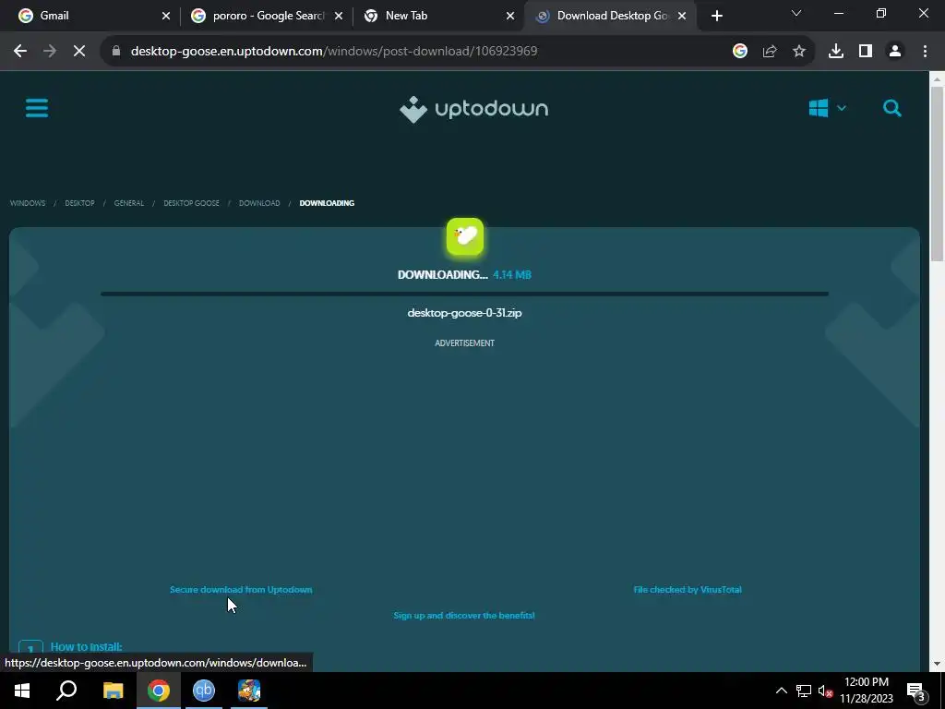
Task: Click the GENERAL breadcrumb link
Action: pyautogui.click(x=129, y=203)
